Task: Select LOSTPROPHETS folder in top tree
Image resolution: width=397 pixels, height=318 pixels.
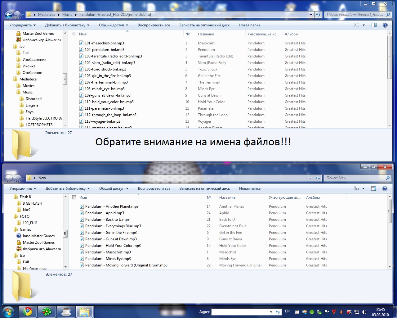Action: [x=39, y=125]
